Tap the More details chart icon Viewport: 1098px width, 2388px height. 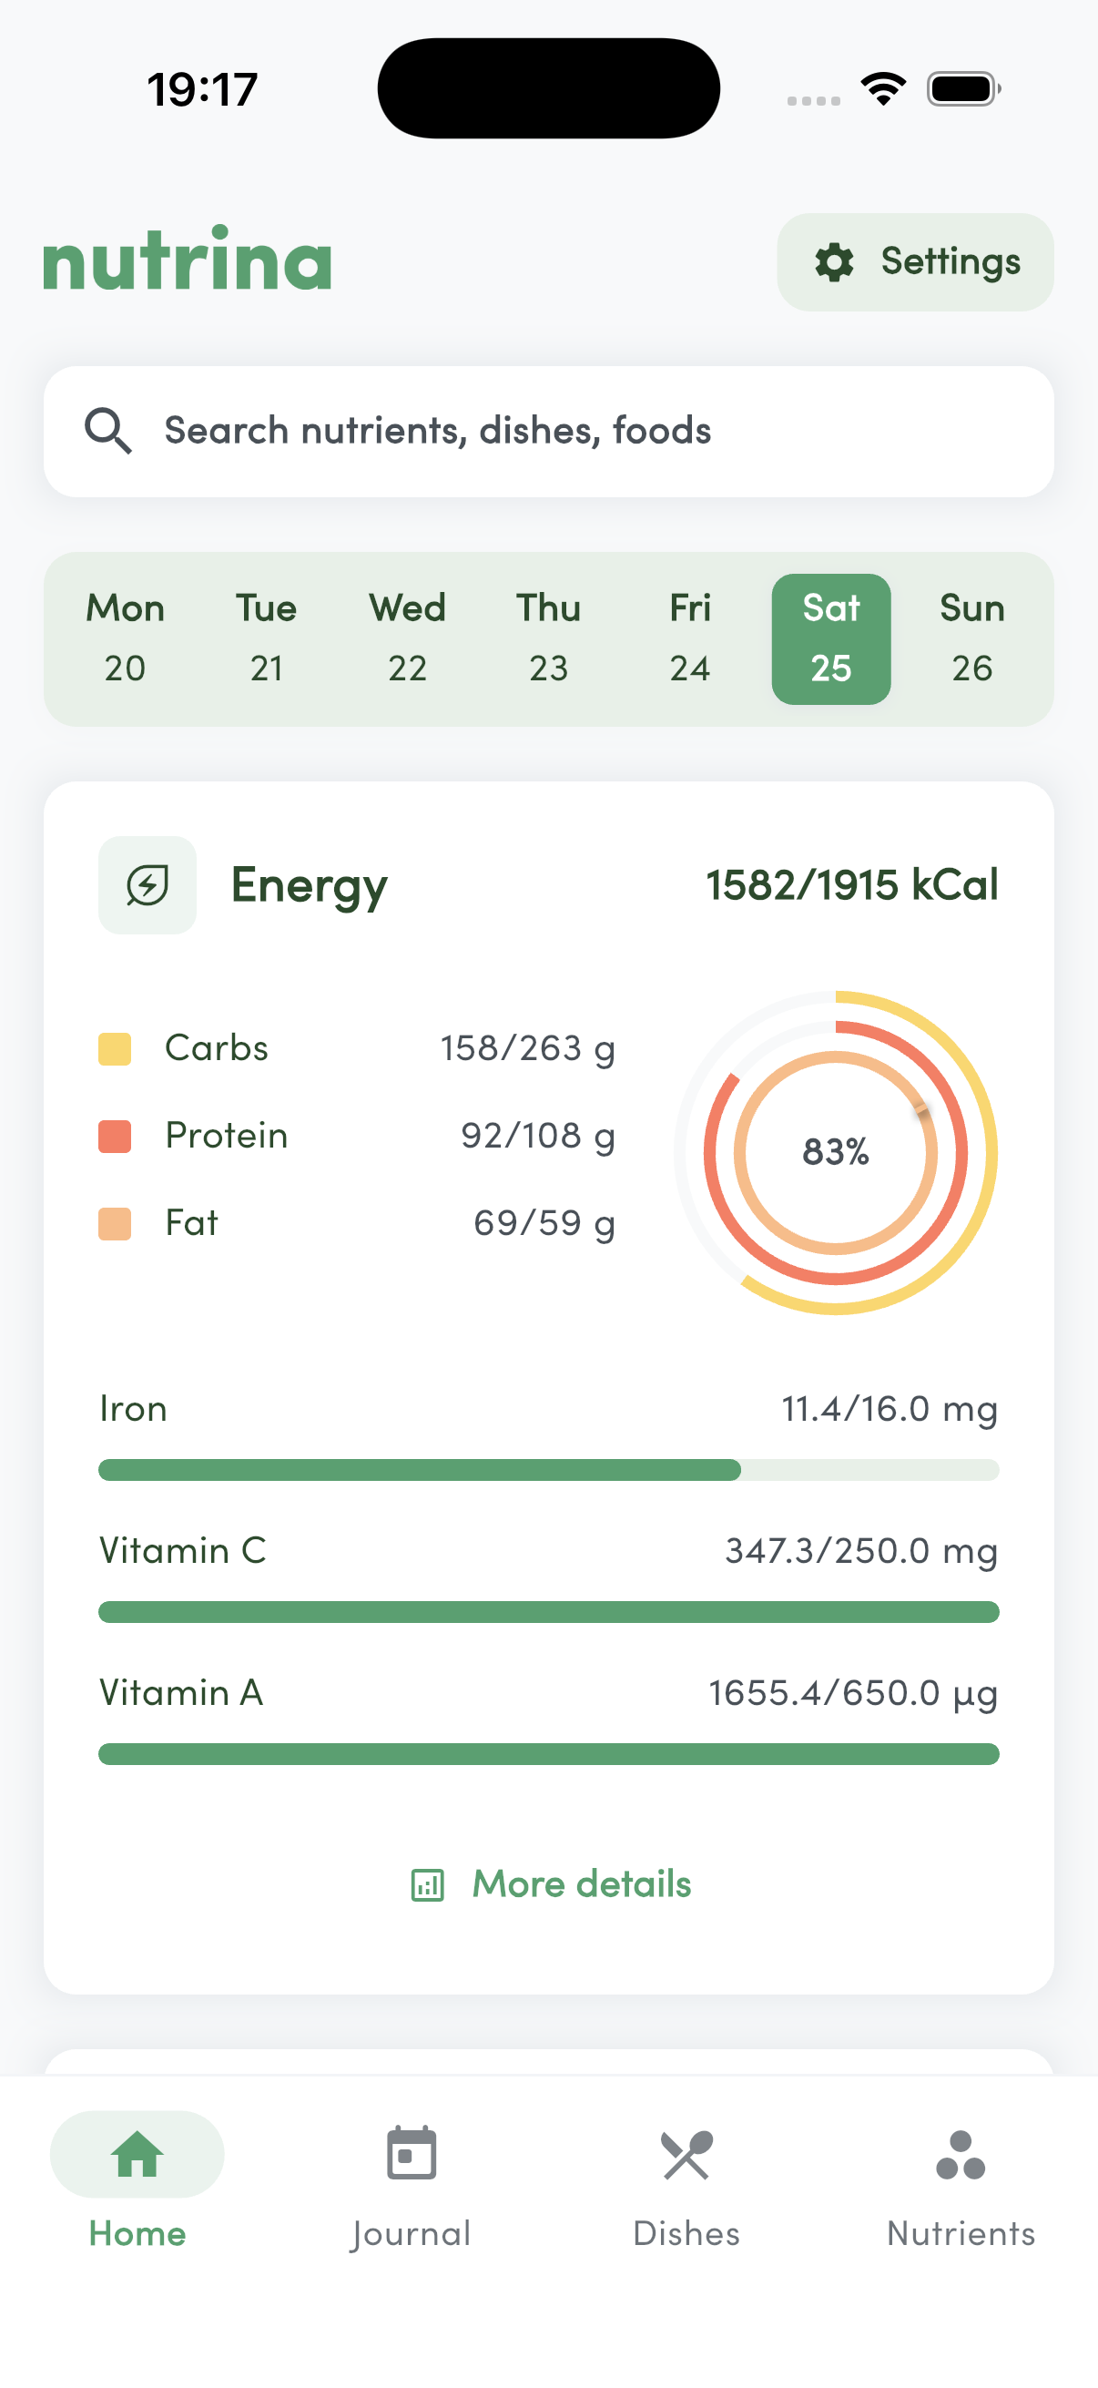click(x=427, y=1884)
